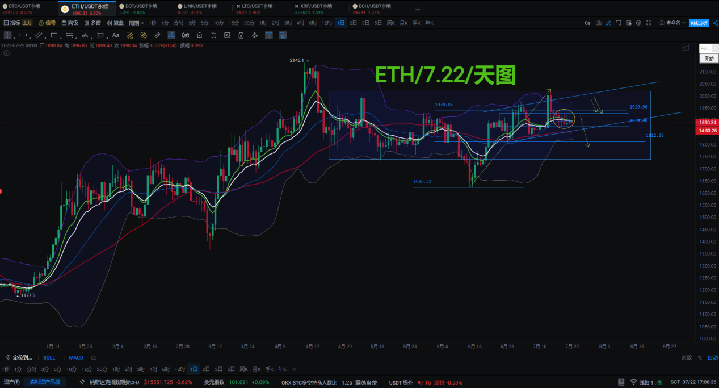
Task: Select the ruler measurement tool
Action: [x=157, y=35]
